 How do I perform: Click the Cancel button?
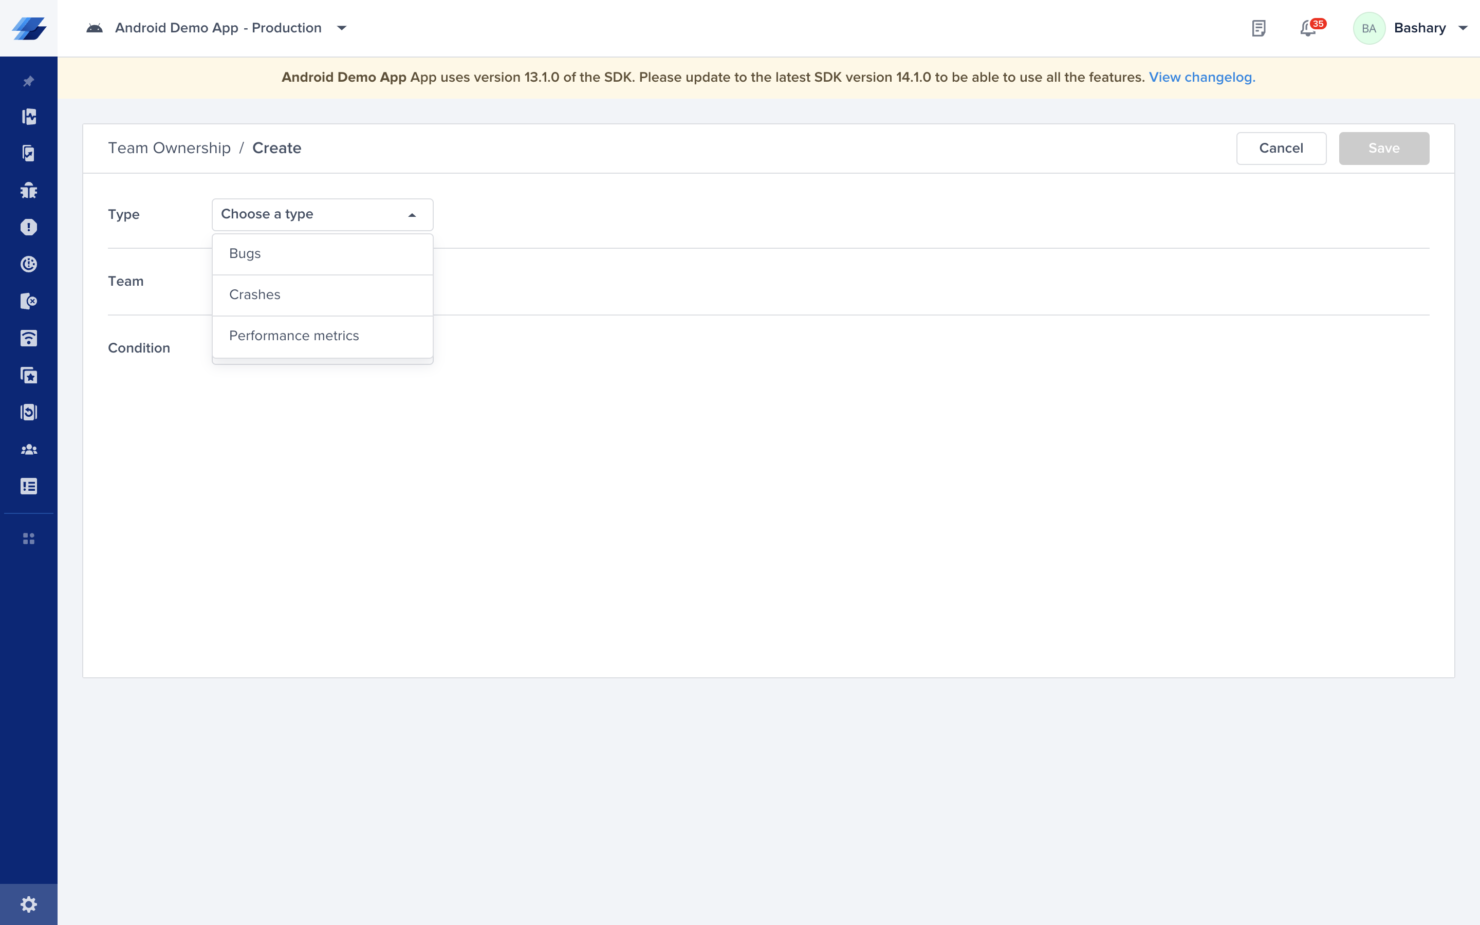(1280, 147)
